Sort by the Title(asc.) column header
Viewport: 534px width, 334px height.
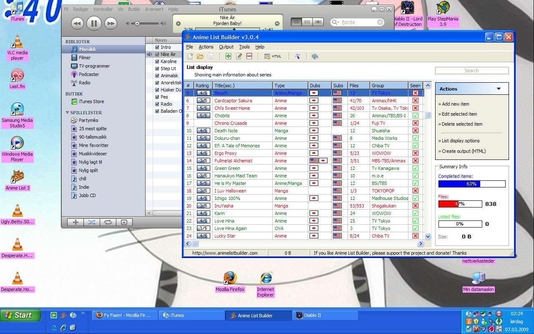243,86
